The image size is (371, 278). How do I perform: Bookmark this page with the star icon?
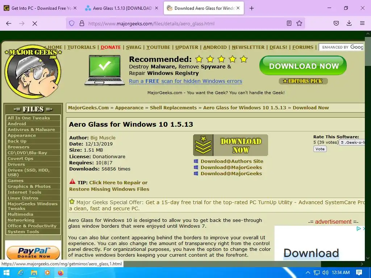coord(299,23)
